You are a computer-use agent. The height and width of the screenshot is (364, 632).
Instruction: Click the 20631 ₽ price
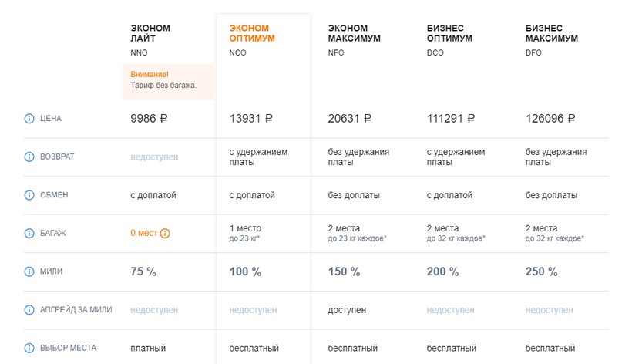click(350, 119)
